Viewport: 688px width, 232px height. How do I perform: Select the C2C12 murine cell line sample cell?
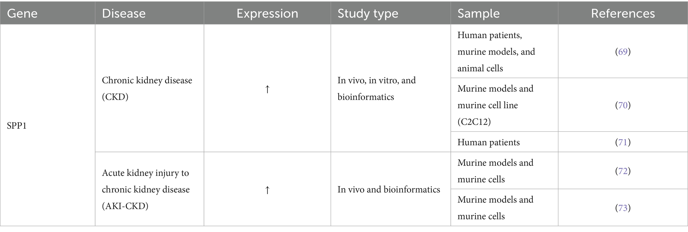495,105
